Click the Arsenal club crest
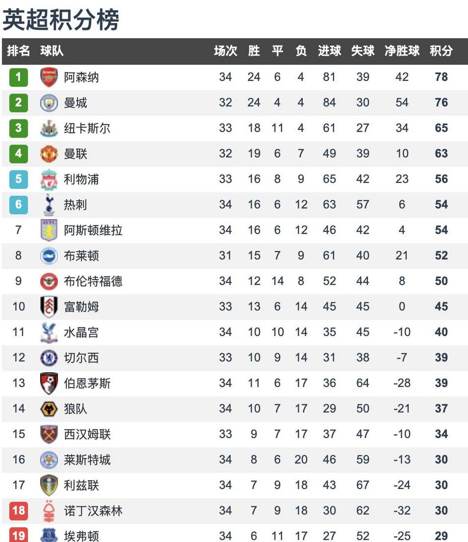This screenshot has height=542, width=468. pyautogui.click(x=49, y=77)
